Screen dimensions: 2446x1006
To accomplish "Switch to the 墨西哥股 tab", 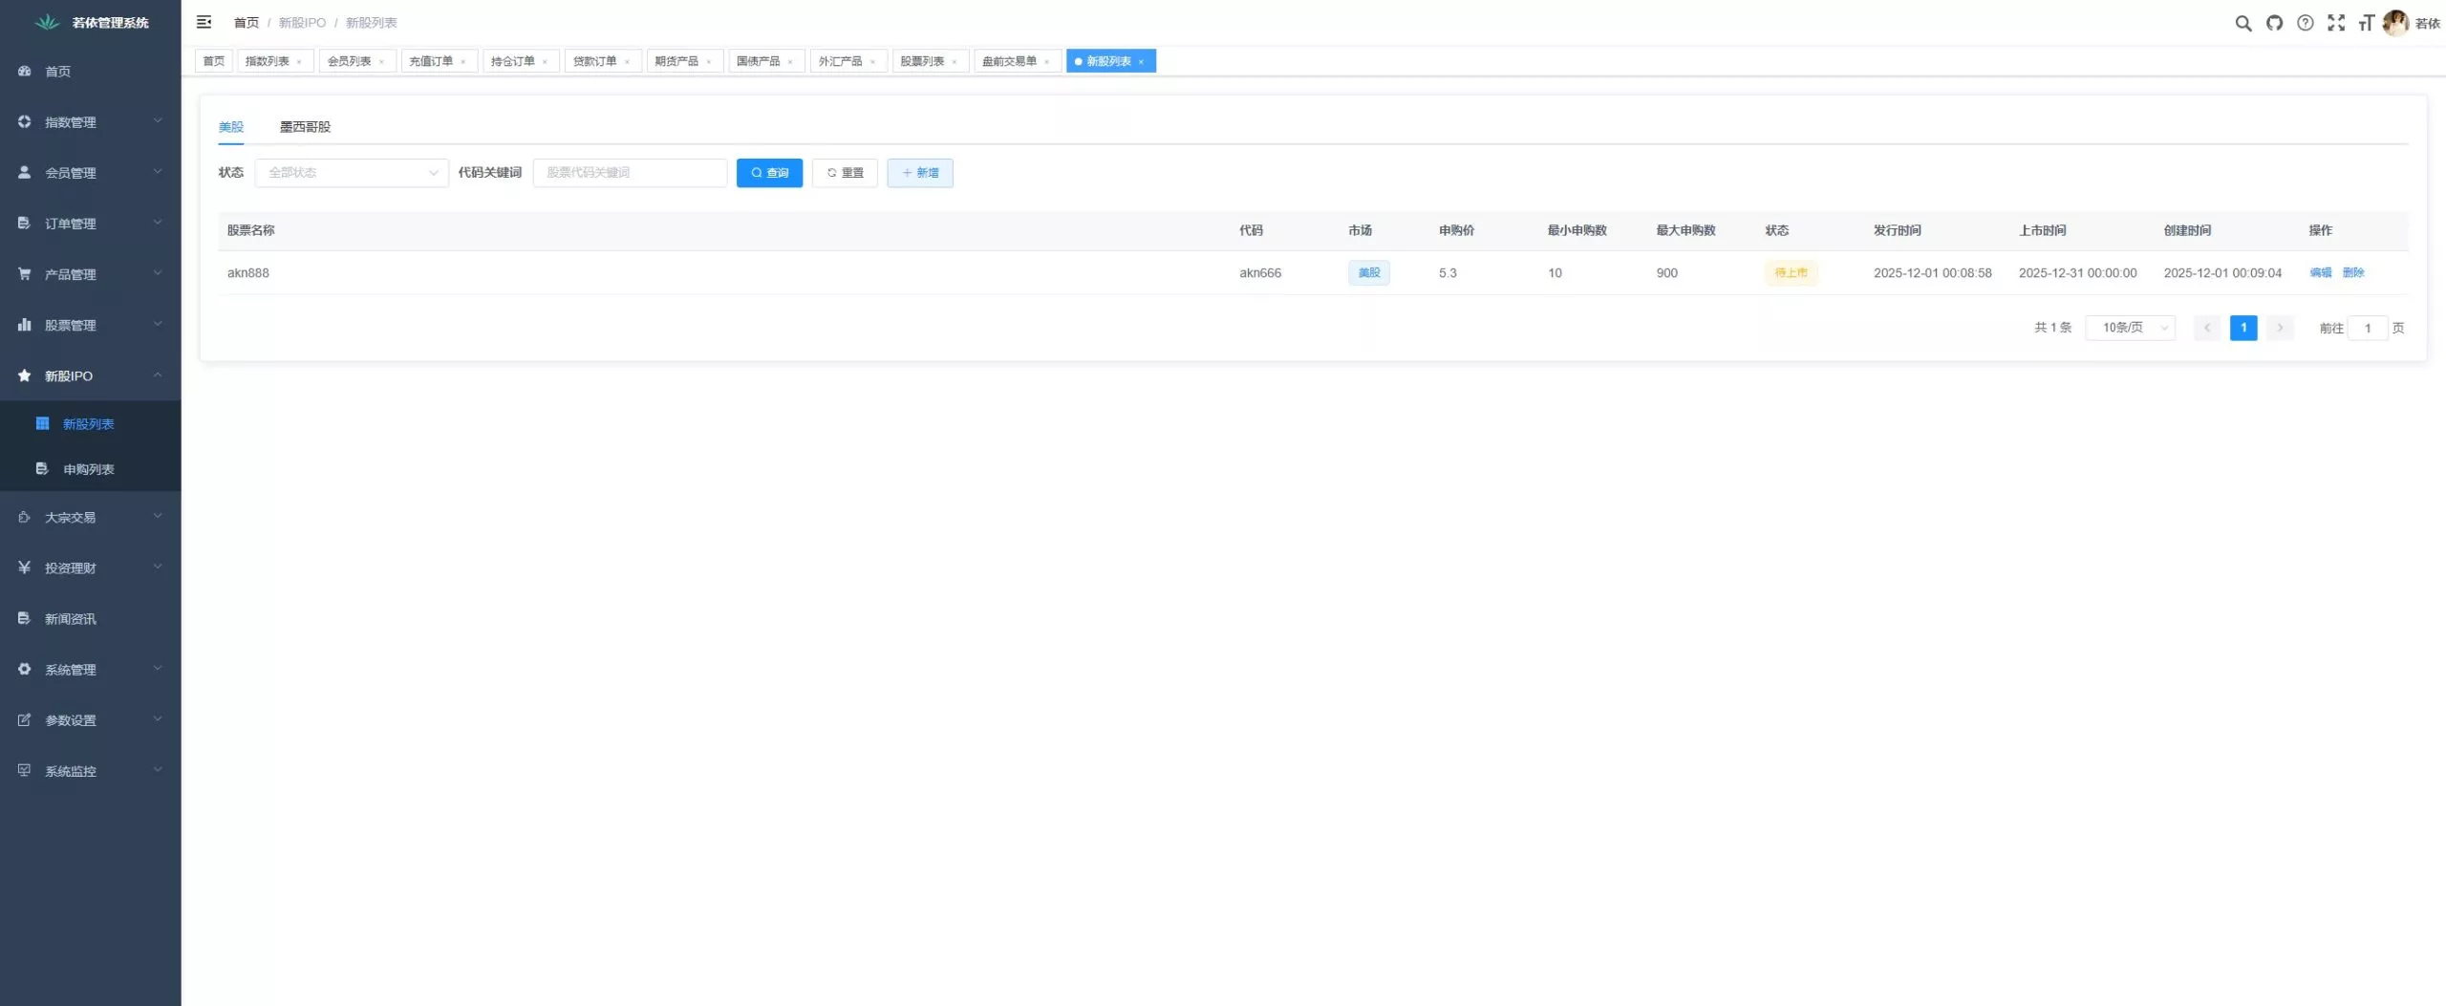I will click(x=305, y=127).
